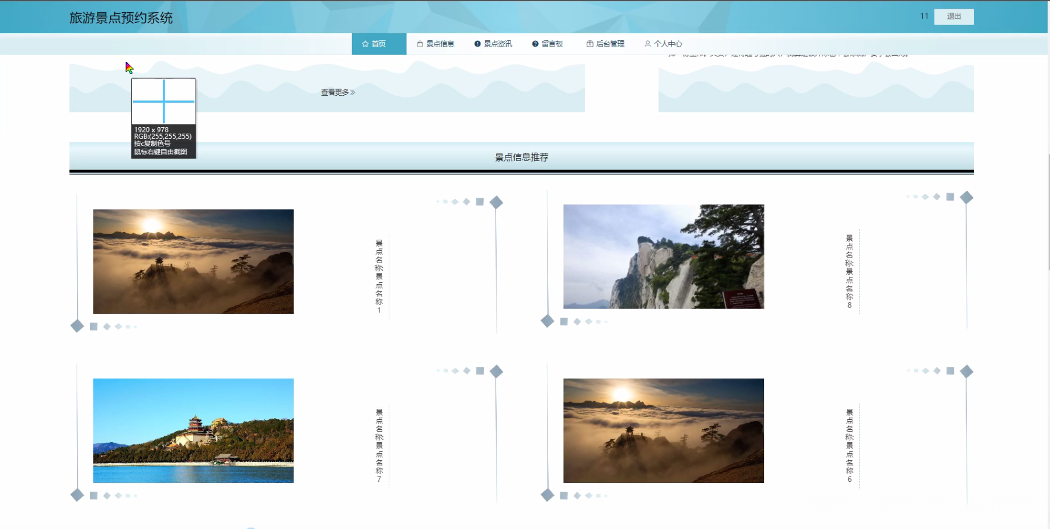Click the 景点名称景点名称6 title text
This screenshot has height=529, width=1050.
(849, 446)
